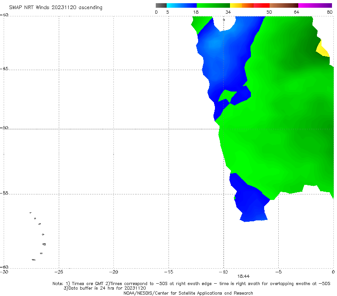This screenshot has width=337, height=296.
Task: Click the color bar label '64'
Action: point(296,12)
